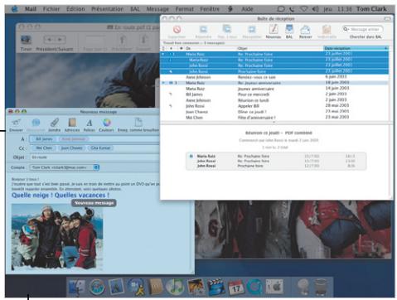Compose with the Nouveau icon in inbox toolbar
This screenshot has width=397, height=300.
click(274, 29)
